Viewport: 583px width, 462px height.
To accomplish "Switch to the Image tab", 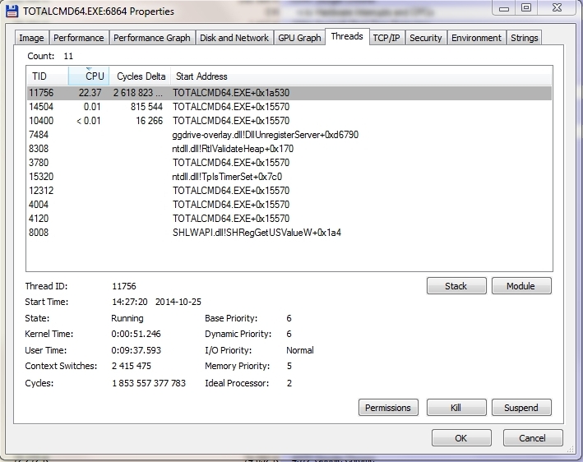I will 31,38.
